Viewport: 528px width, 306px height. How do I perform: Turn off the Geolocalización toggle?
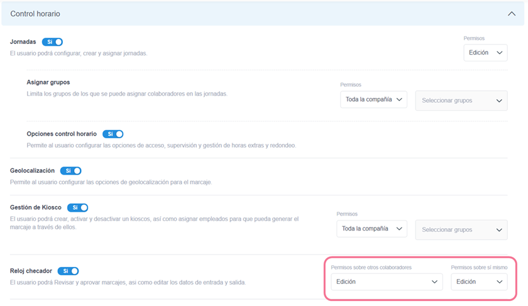[70, 171]
